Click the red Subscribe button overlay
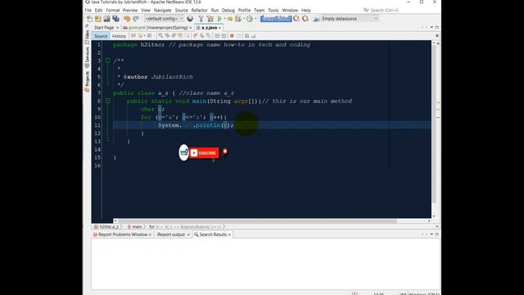This screenshot has width=524, height=295. (204, 153)
